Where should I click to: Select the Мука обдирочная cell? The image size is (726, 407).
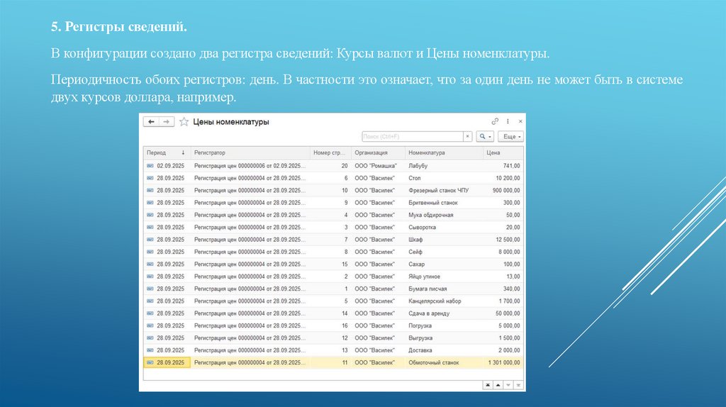coord(444,215)
